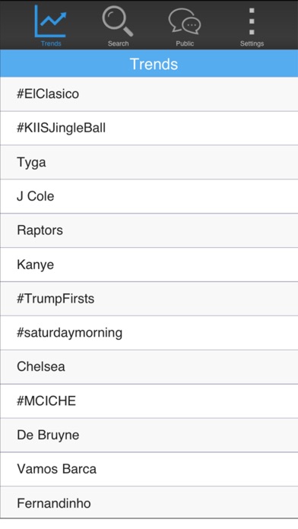Open the #TrumpFirsts hashtag

click(149, 299)
